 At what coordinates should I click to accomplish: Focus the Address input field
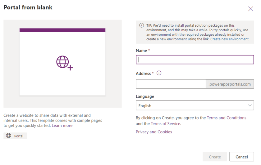tap(171, 84)
